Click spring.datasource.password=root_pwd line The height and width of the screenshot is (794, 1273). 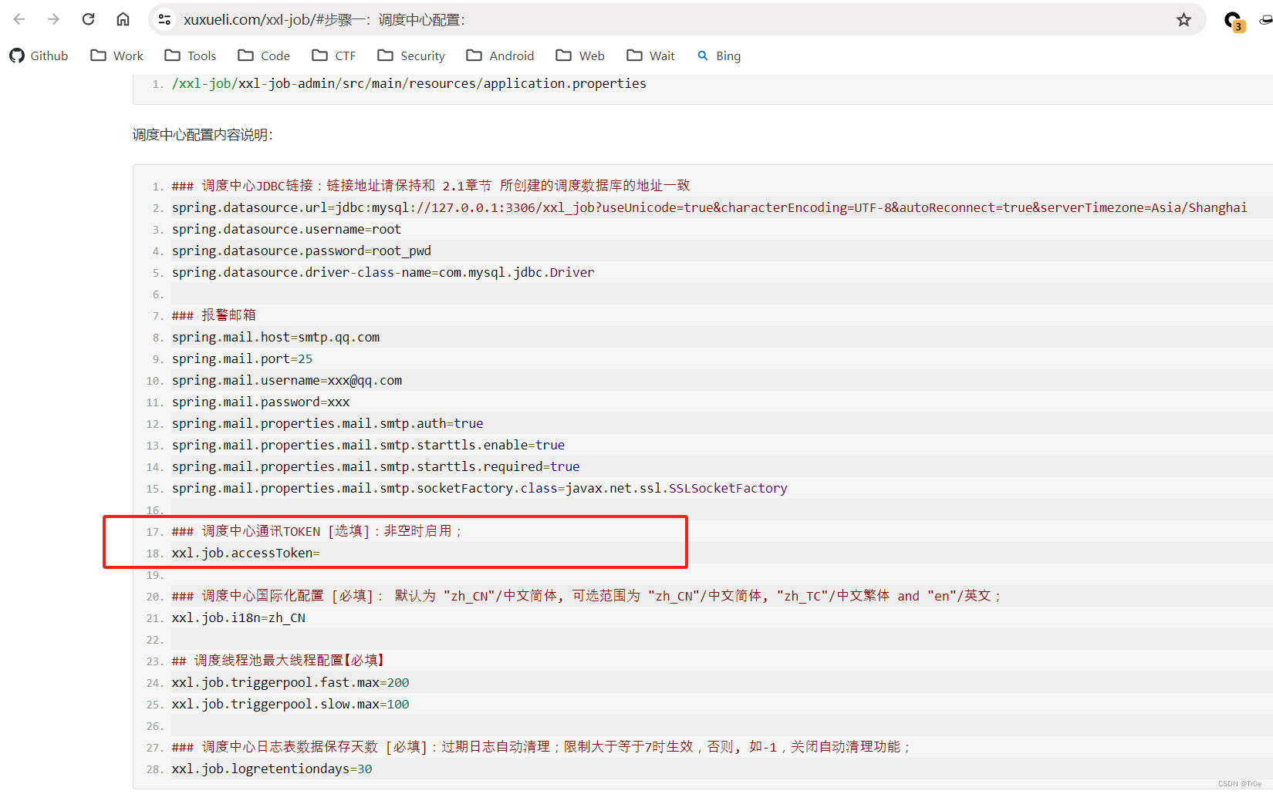(x=302, y=251)
